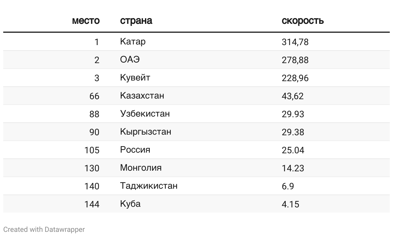This screenshot has height=237, width=393.
Task: Select the Казахстан country cell
Action: point(142,96)
